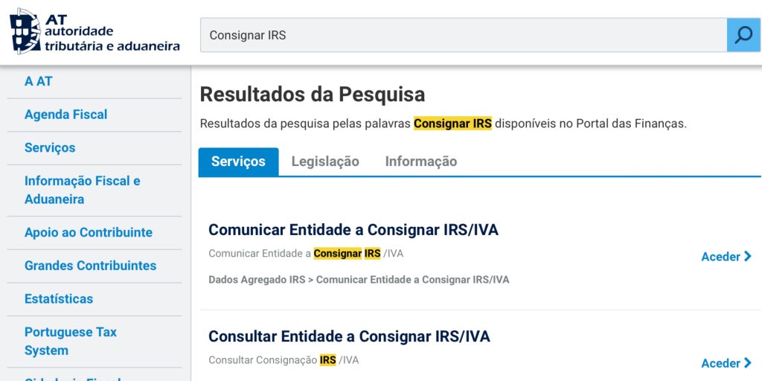Go to Agenda Fiscal in sidebar

pos(65,115)
